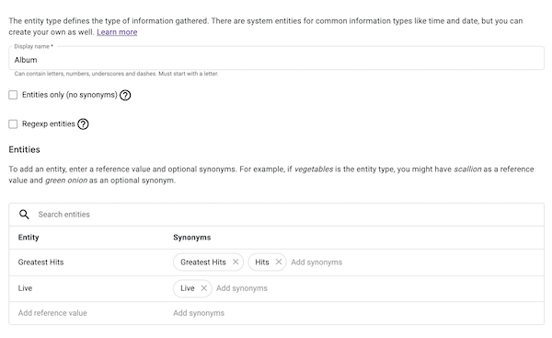Remove the Greatest Hits synonym chip

tap(236, 262)
